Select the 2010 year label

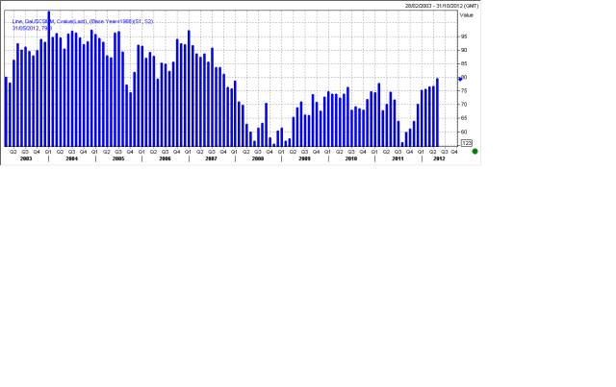[x=351, y=158]
